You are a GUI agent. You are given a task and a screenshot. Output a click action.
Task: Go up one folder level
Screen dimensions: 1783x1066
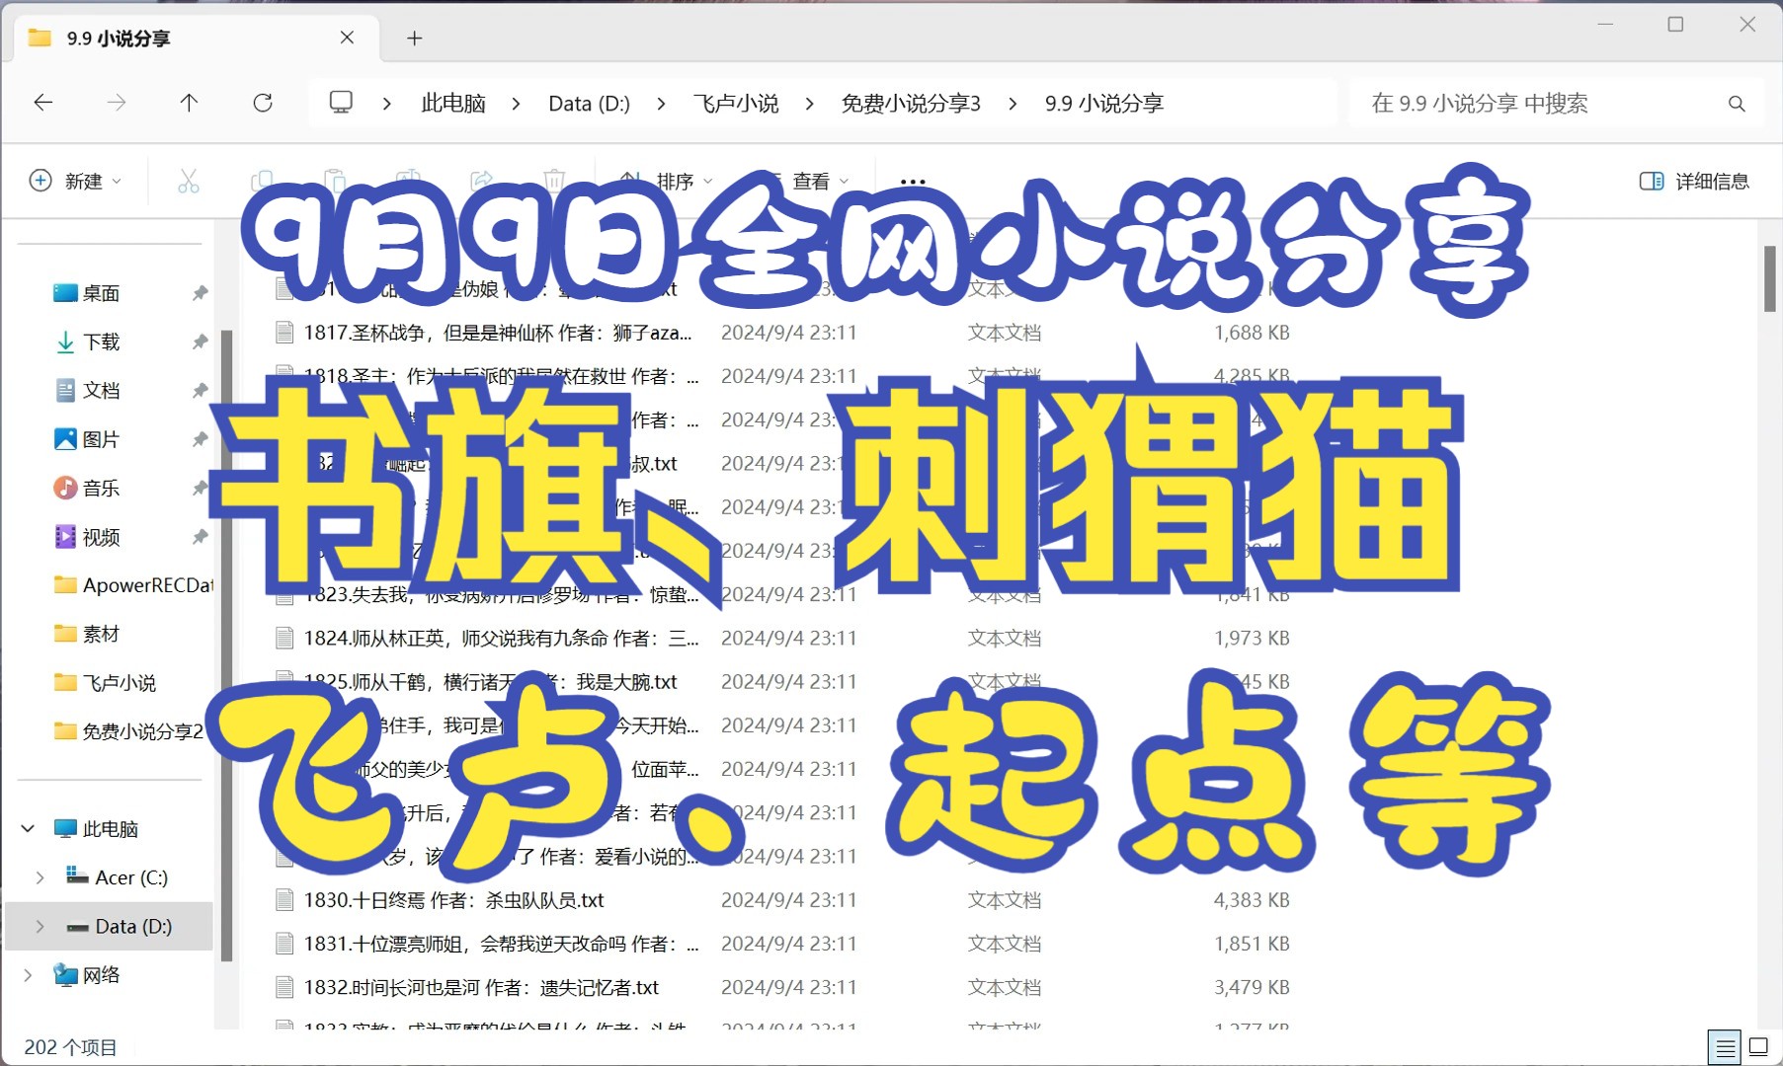tap(189, 103)
